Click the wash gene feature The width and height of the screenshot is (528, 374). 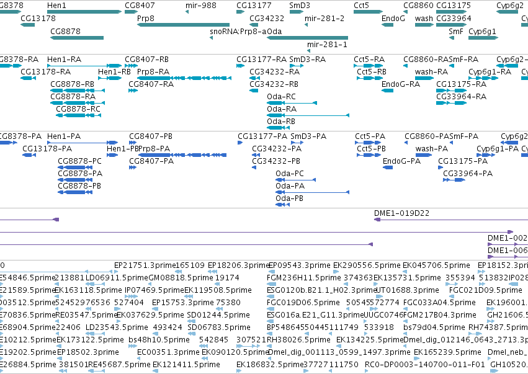coord(424,25)
